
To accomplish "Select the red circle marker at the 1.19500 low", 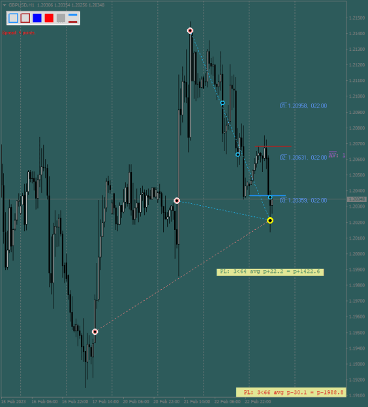I will click(95, 331).
